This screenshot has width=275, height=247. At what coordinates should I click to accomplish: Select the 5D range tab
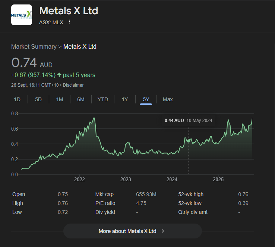coord(38,99)
